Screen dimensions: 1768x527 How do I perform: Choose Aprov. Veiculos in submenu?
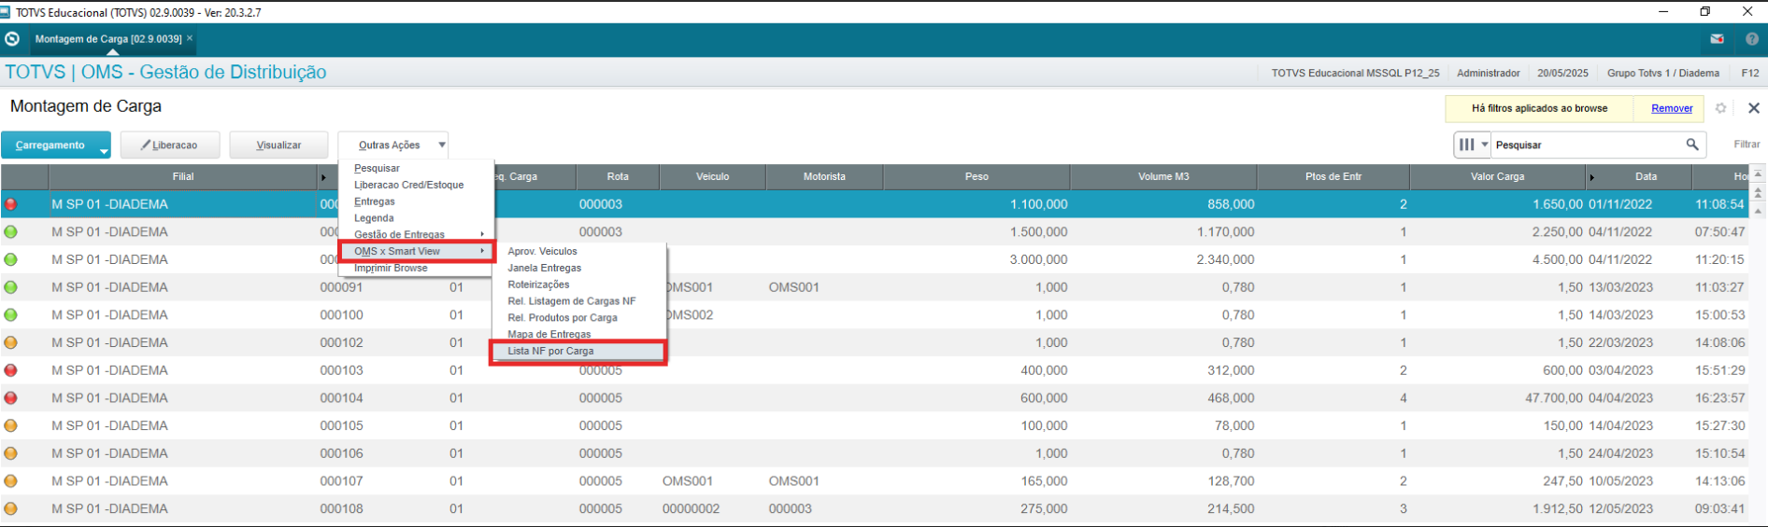click(x=542, y=251)
